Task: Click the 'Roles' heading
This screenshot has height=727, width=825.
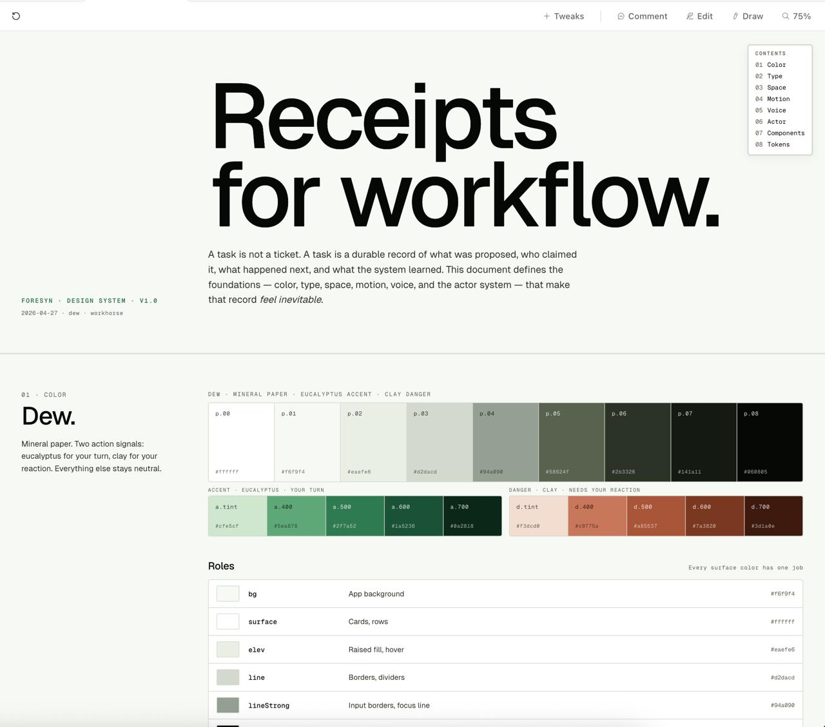Action: pyautogui.click(x=221, y=566)
